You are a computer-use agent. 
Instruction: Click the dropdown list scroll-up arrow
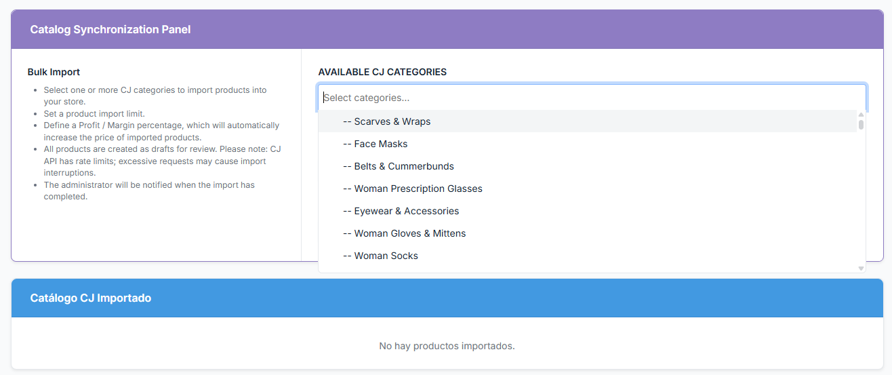click(x=861, y=115)
